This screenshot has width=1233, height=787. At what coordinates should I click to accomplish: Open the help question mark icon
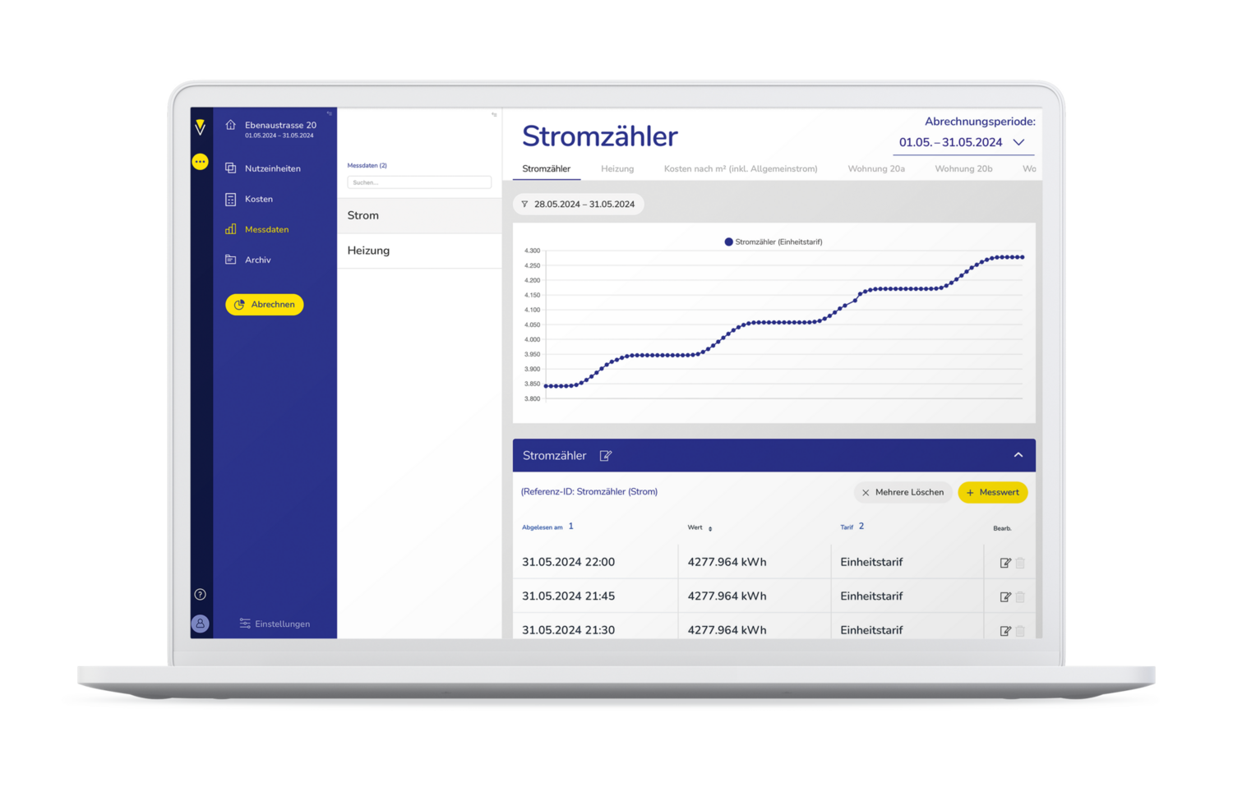tap(200, 594)
